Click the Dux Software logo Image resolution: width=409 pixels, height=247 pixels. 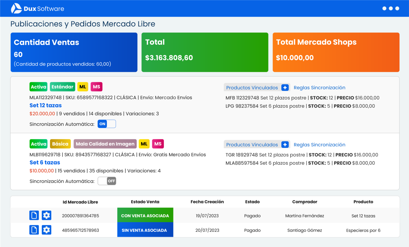point(37,9)
